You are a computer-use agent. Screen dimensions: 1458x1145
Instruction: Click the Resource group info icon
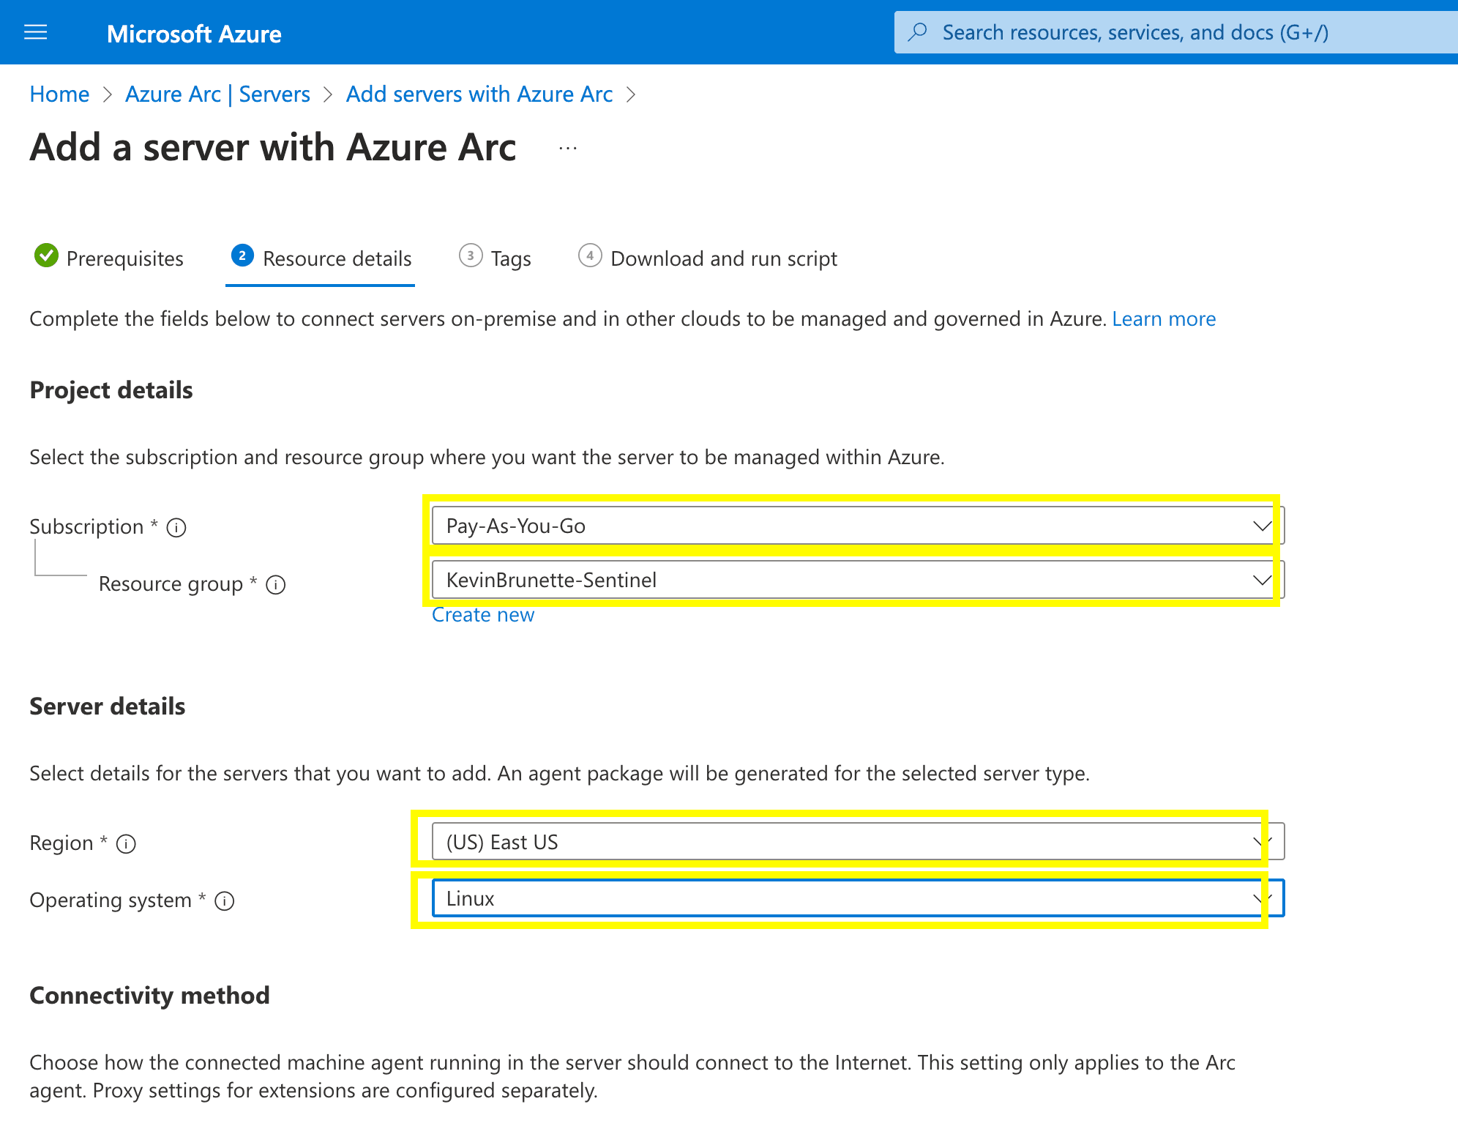click(x=276, y=585)
